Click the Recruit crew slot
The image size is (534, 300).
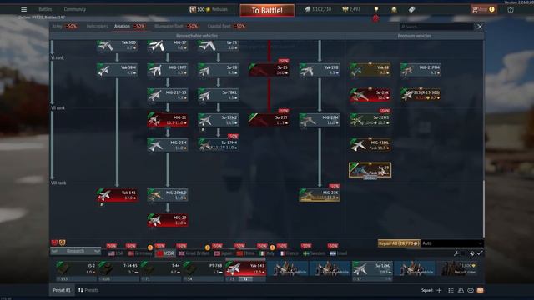(458, 268)
